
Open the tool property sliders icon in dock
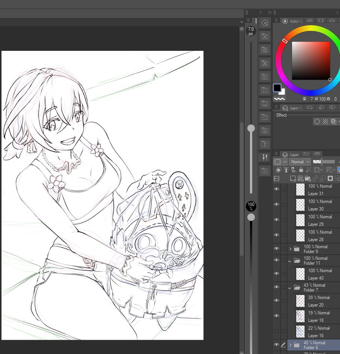[x=265, y=157]
